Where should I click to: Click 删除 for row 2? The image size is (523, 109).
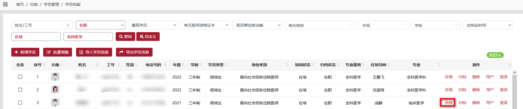tap(476, 90)
